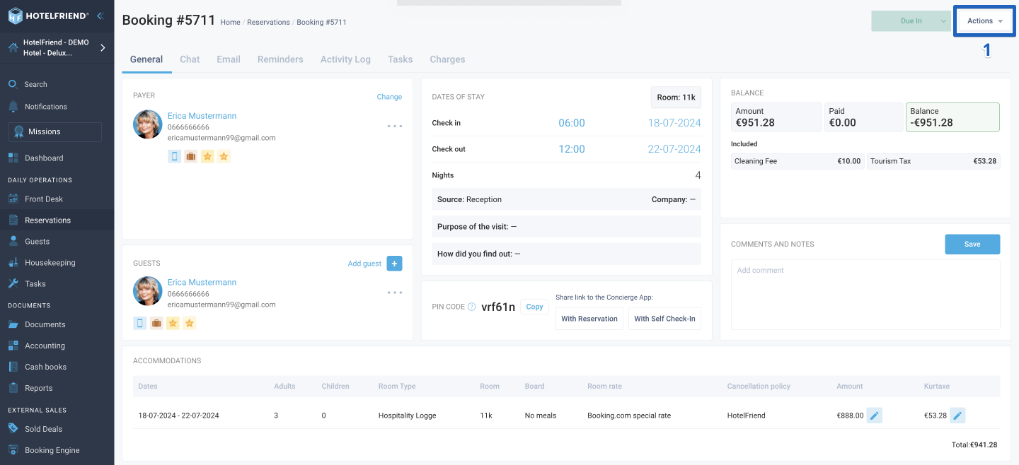Viewport: 1019px width, 465px height.
Task: Click the Cash books icon
Action: click(x=13, y=367)
